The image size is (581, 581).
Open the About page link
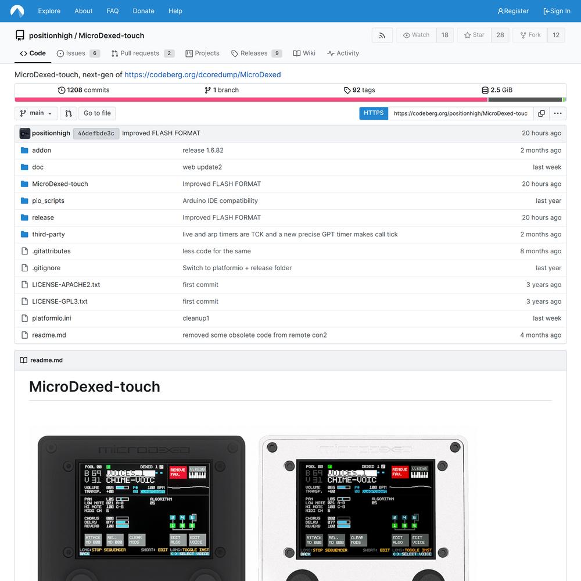click(83, 11)
